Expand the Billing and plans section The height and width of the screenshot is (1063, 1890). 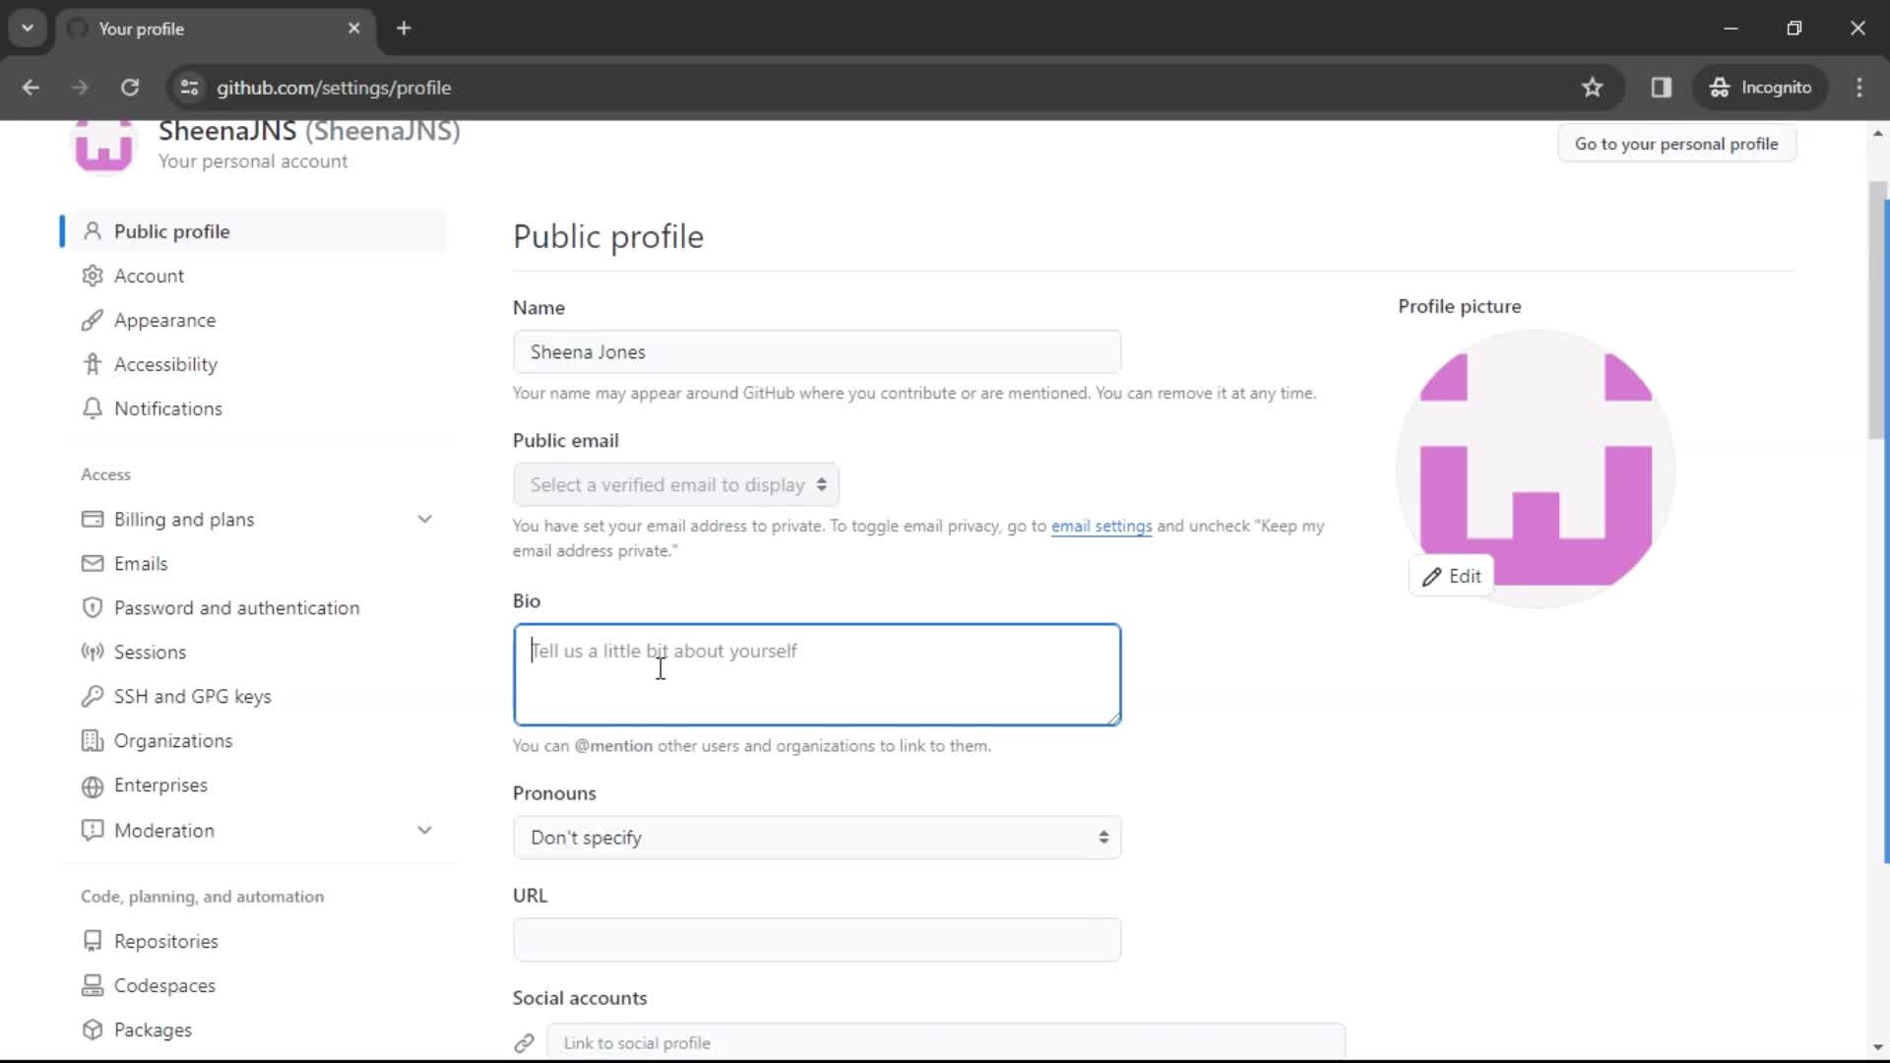pos(424,519)
